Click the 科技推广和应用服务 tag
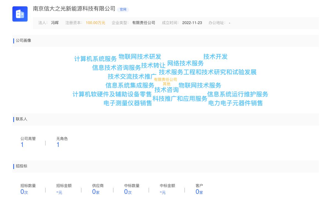 click(180, 99)
